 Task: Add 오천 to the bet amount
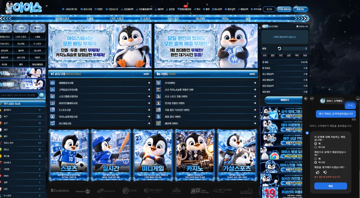(264, 55)
